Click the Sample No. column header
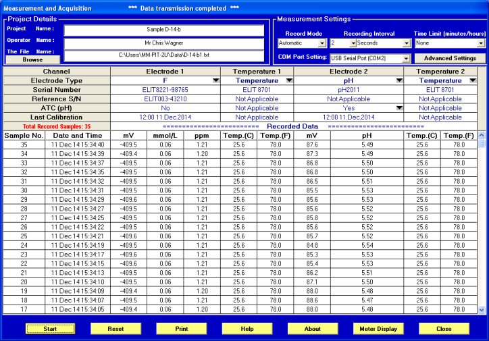489x341 pixels. point(24,135)
